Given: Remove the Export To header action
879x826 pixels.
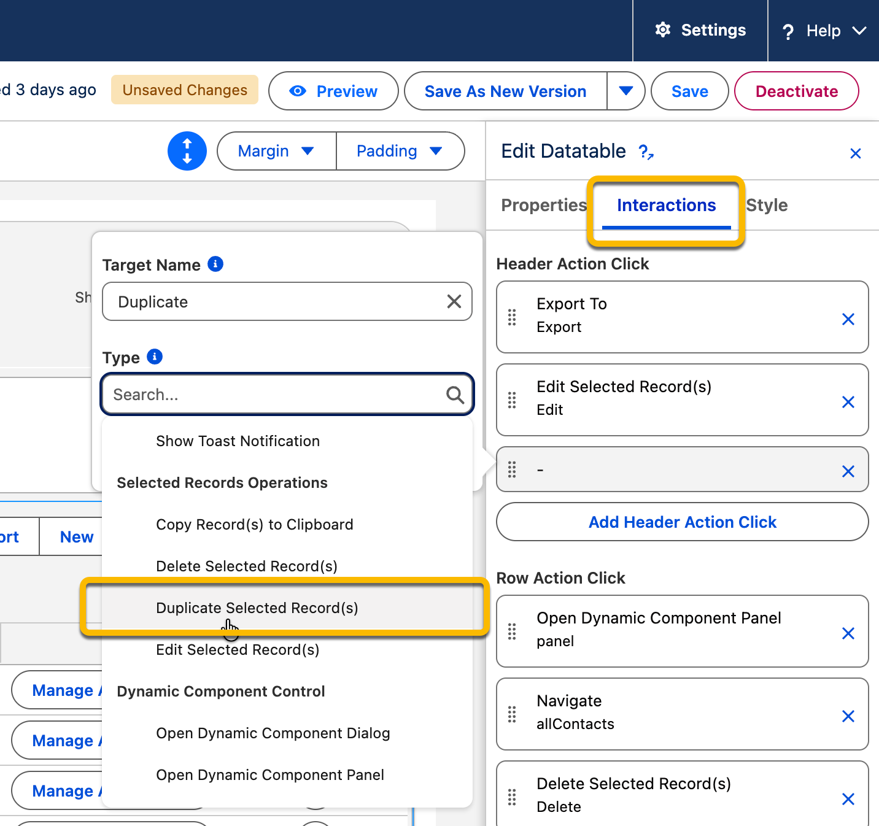Looking at the screenshot, I should click(x=848, y=319).
